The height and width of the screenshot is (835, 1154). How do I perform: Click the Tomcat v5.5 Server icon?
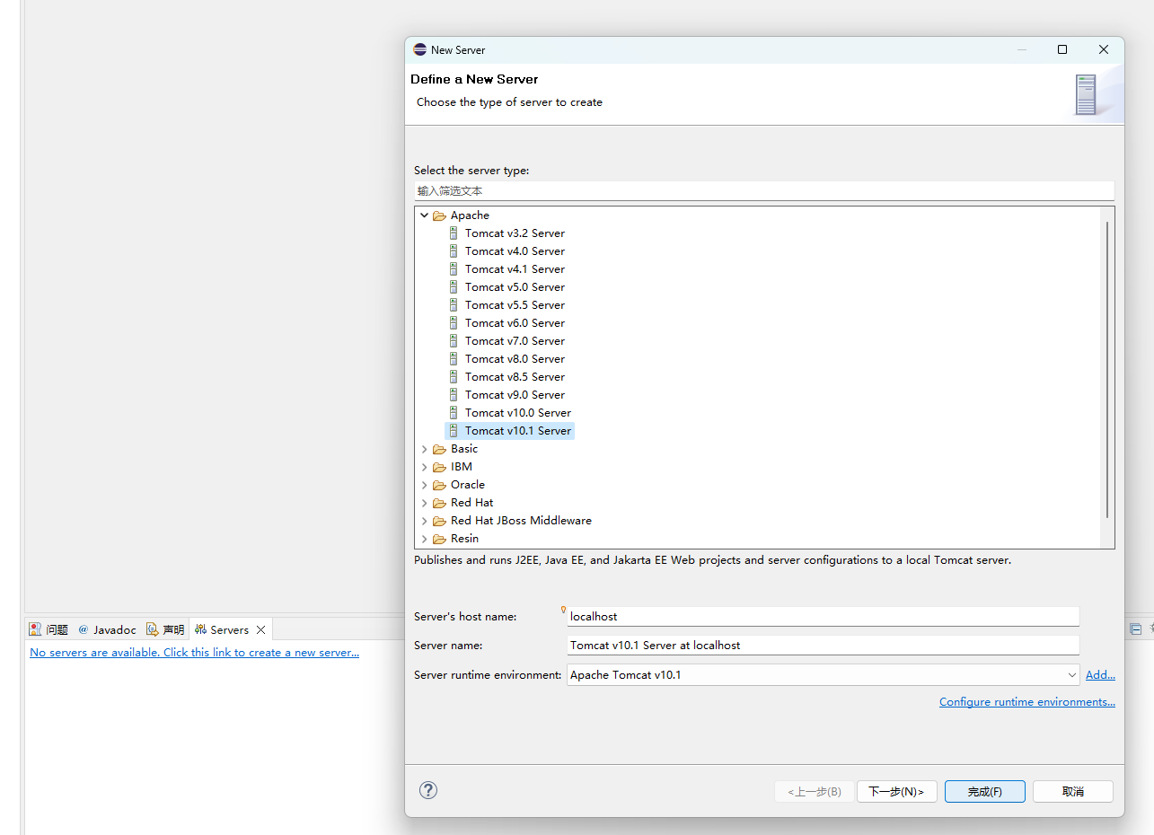[454, 304]
